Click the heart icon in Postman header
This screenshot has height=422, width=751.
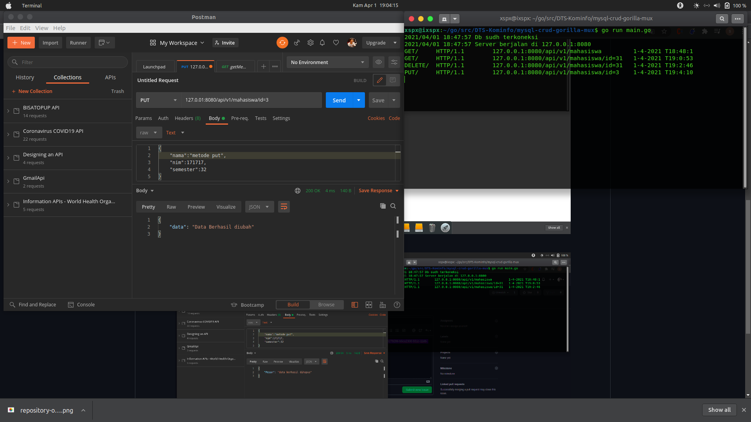point(336,43)
